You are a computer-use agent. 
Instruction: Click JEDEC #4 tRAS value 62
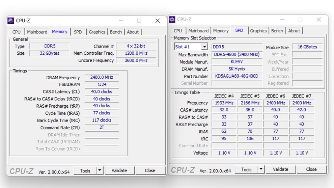click(x=224, y=132)
